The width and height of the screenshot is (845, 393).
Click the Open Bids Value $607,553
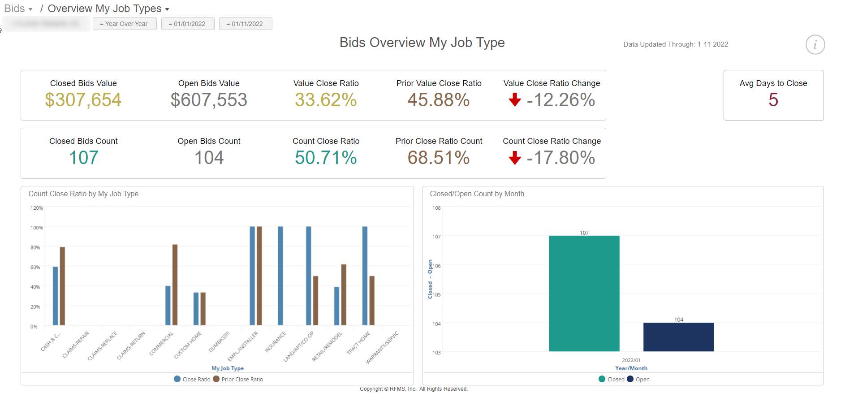[x=209, y=100]
